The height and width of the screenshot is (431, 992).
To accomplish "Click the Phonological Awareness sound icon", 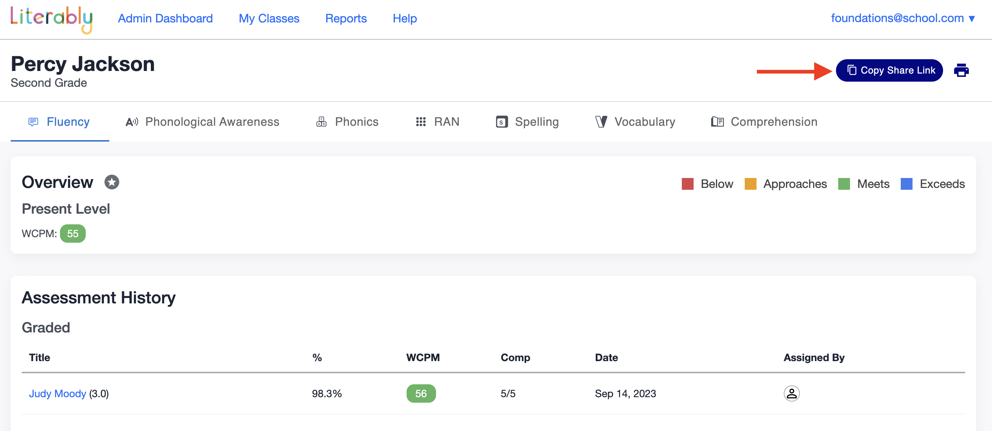I will [x=132, y=122].
